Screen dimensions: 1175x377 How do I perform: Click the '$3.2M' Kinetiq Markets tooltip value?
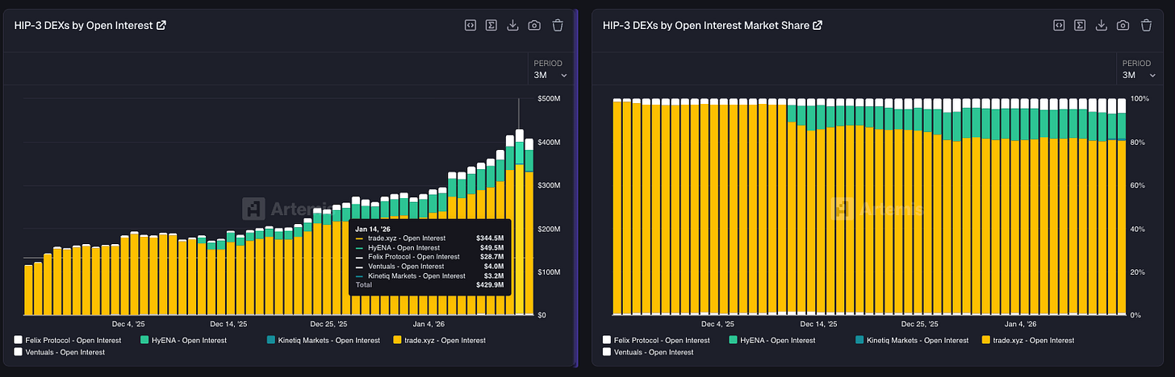[x=493, y=276]
